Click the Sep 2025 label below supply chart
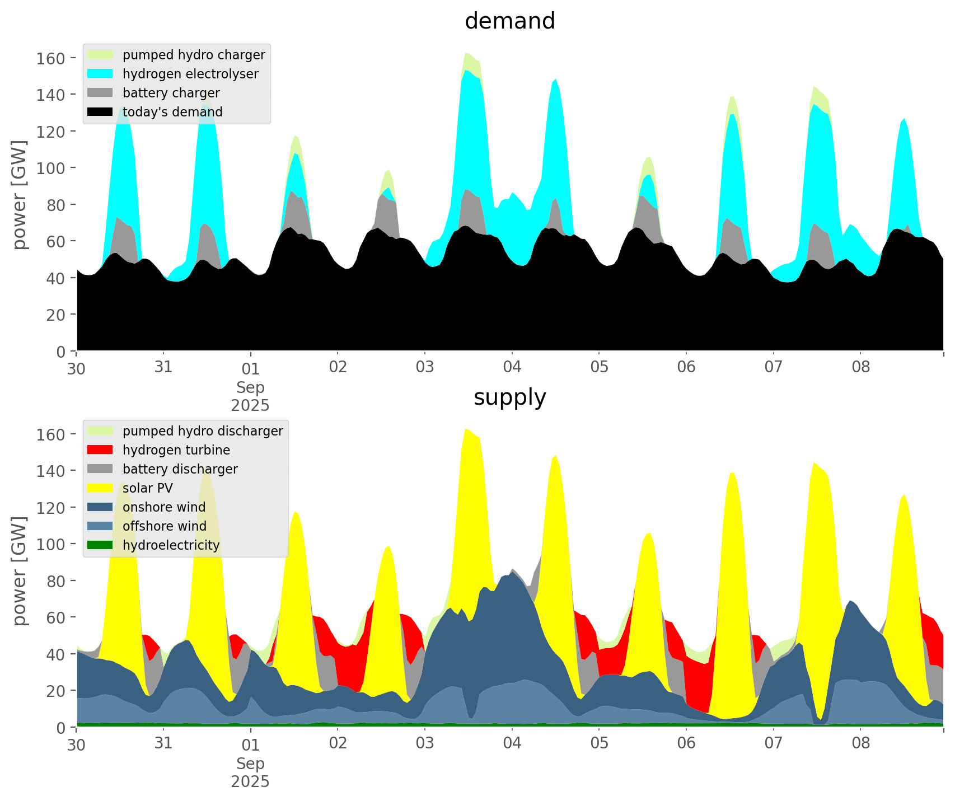Viewport: 955px width, 801px height. point(250,772)
